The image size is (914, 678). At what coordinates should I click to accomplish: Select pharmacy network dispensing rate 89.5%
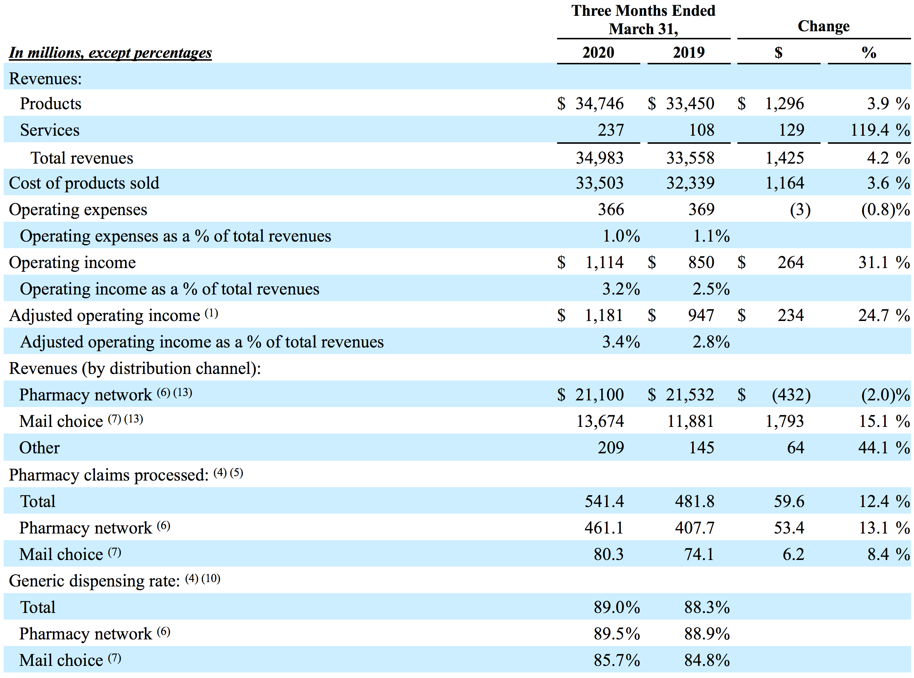pyautogui.click(x=617, y=634)
